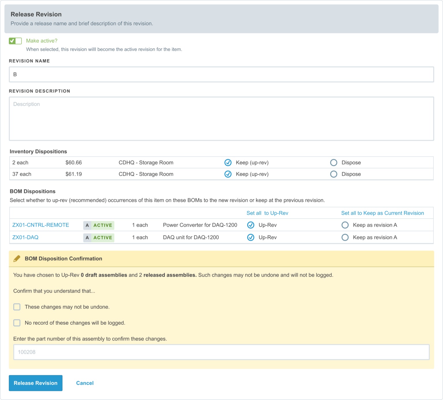Click Set all to Up-Rev link
The height and width of the screenshot is (400, 443).
tap(267, 213)
